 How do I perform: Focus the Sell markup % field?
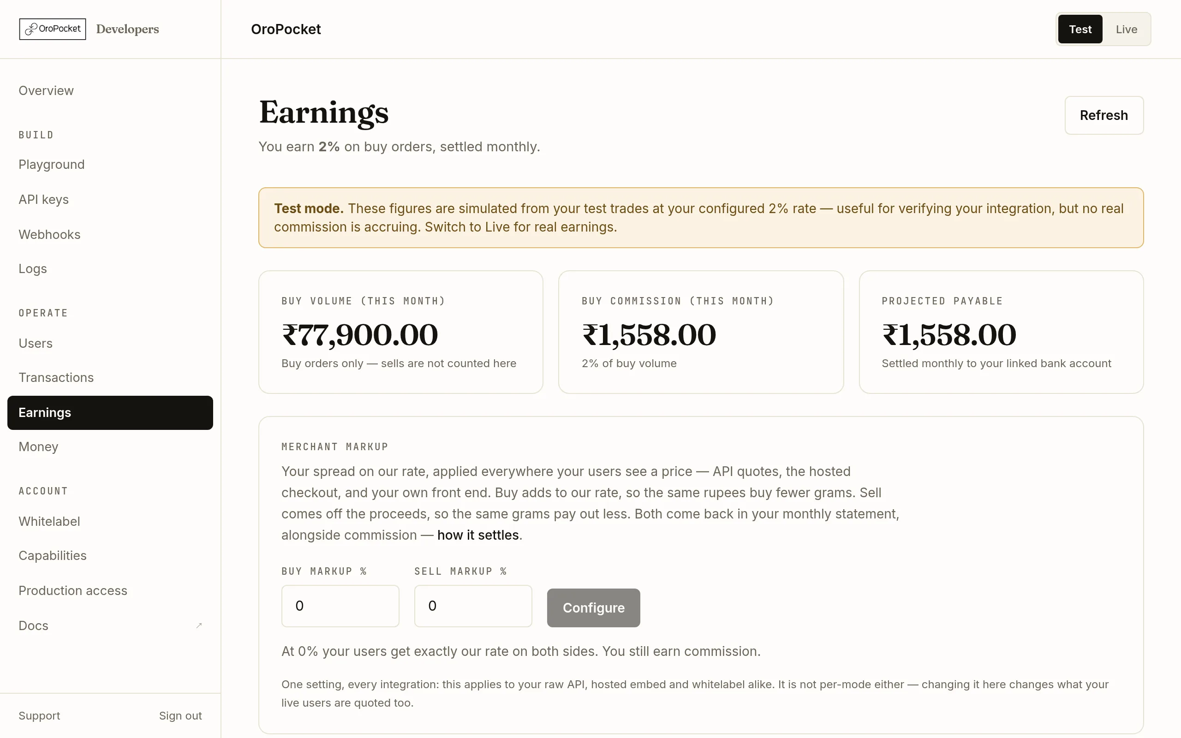coord(473,606)
